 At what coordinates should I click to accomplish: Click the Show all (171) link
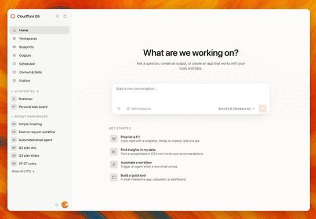pyautogui.click(x=23, y=171)
